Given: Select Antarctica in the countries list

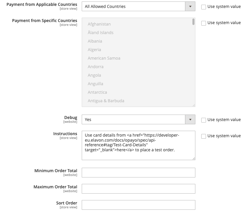Looking at the screenshot, I should pyautogui.click(x=97, y=92).
